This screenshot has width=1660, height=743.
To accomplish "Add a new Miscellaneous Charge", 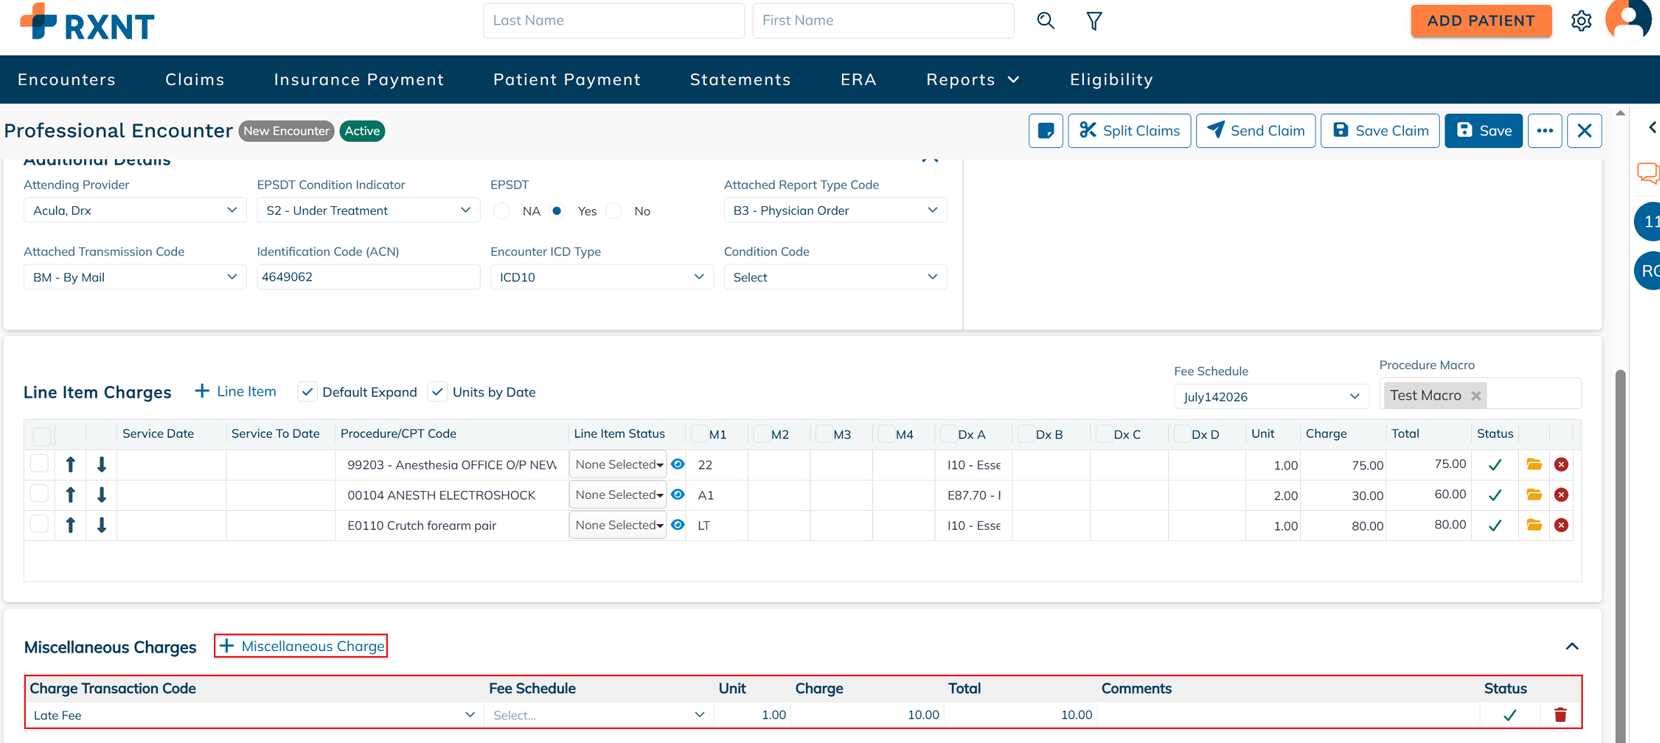I will [x=302, y=646].
